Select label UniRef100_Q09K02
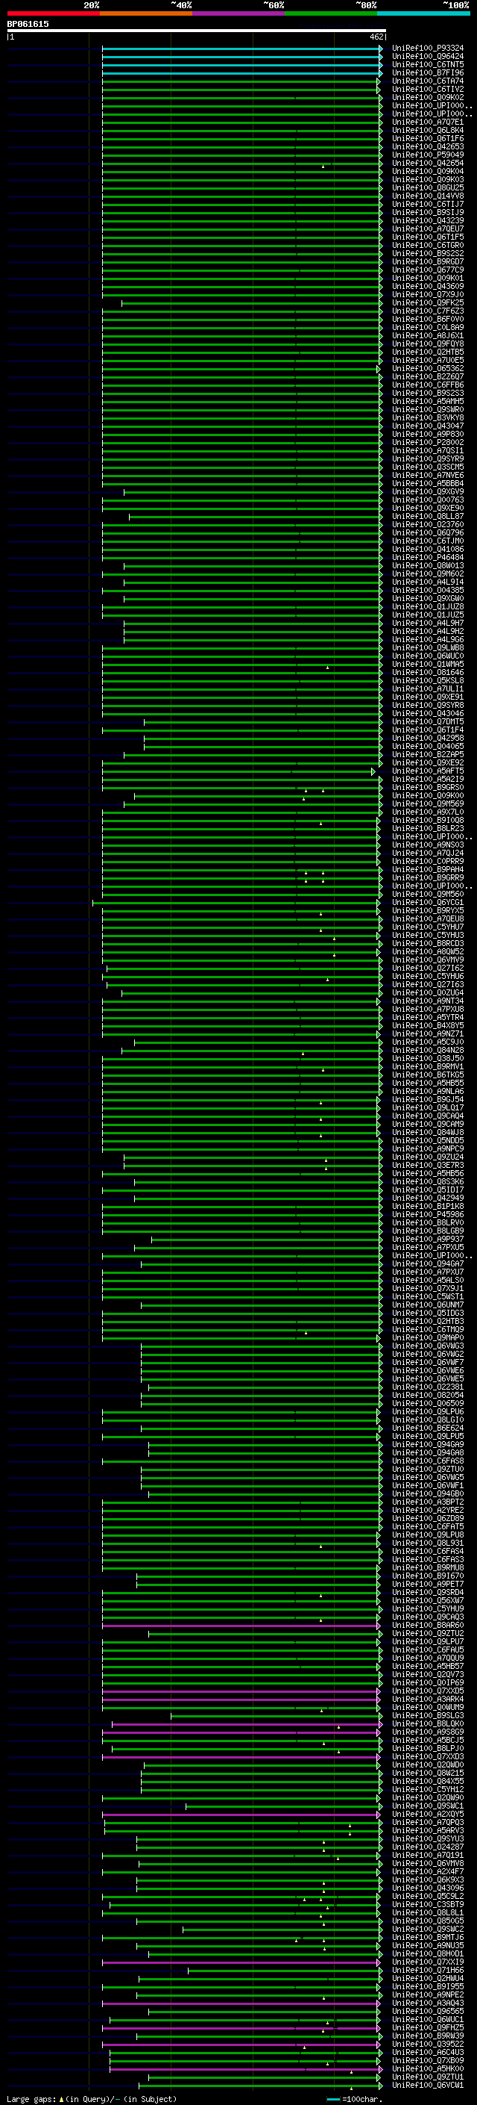Screen dimensions: 477x2105 (x=428, y=97)
